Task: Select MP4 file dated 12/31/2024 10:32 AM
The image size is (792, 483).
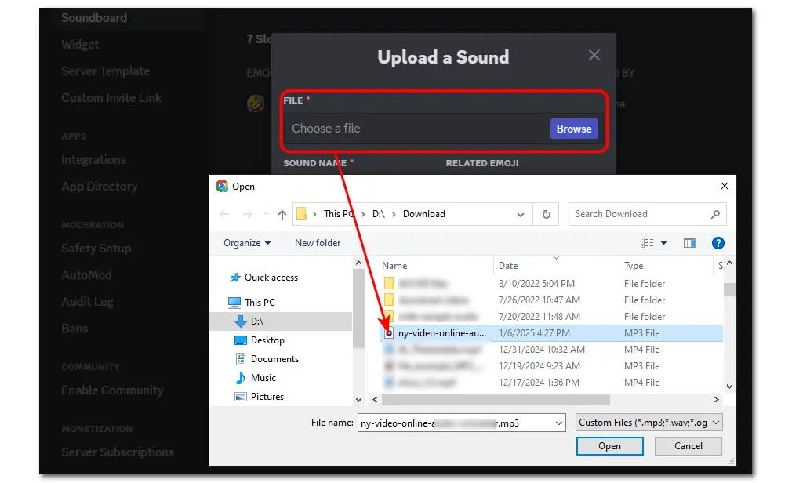Action: [551, 350]
